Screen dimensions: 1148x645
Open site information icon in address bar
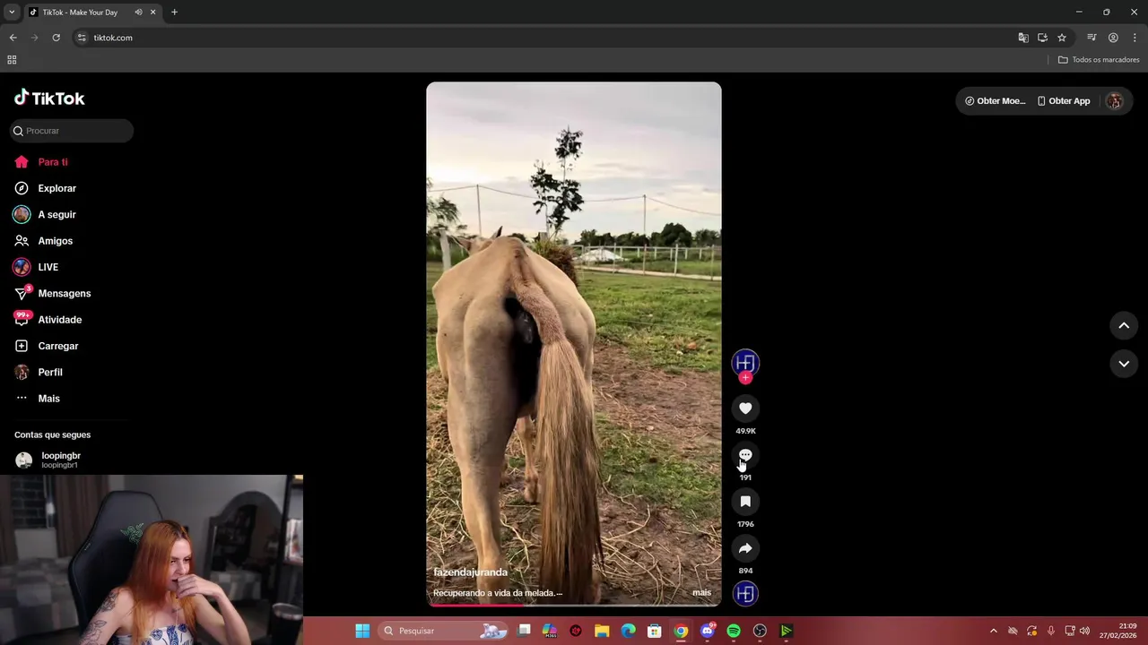(82, 38)
